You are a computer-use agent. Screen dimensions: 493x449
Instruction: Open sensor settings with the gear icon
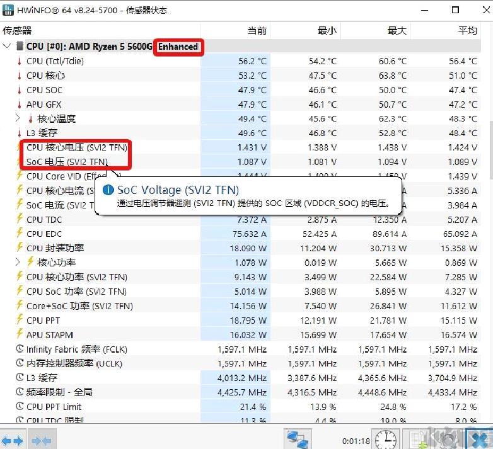[447, 440]
